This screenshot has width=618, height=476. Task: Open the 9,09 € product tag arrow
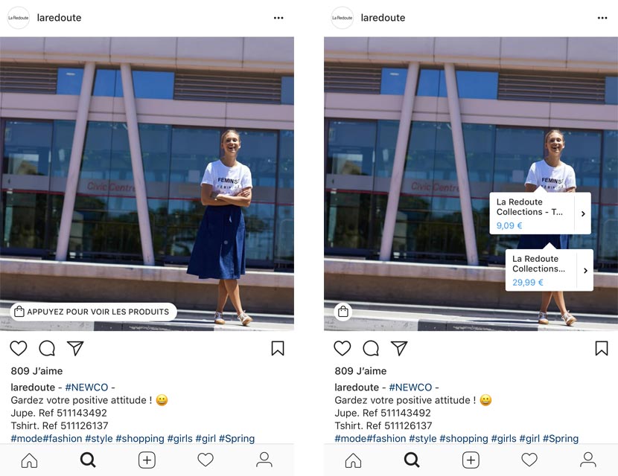click(x=583, y=213)
